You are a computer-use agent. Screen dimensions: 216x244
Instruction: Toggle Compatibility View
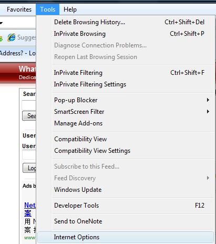click(126, 139)
